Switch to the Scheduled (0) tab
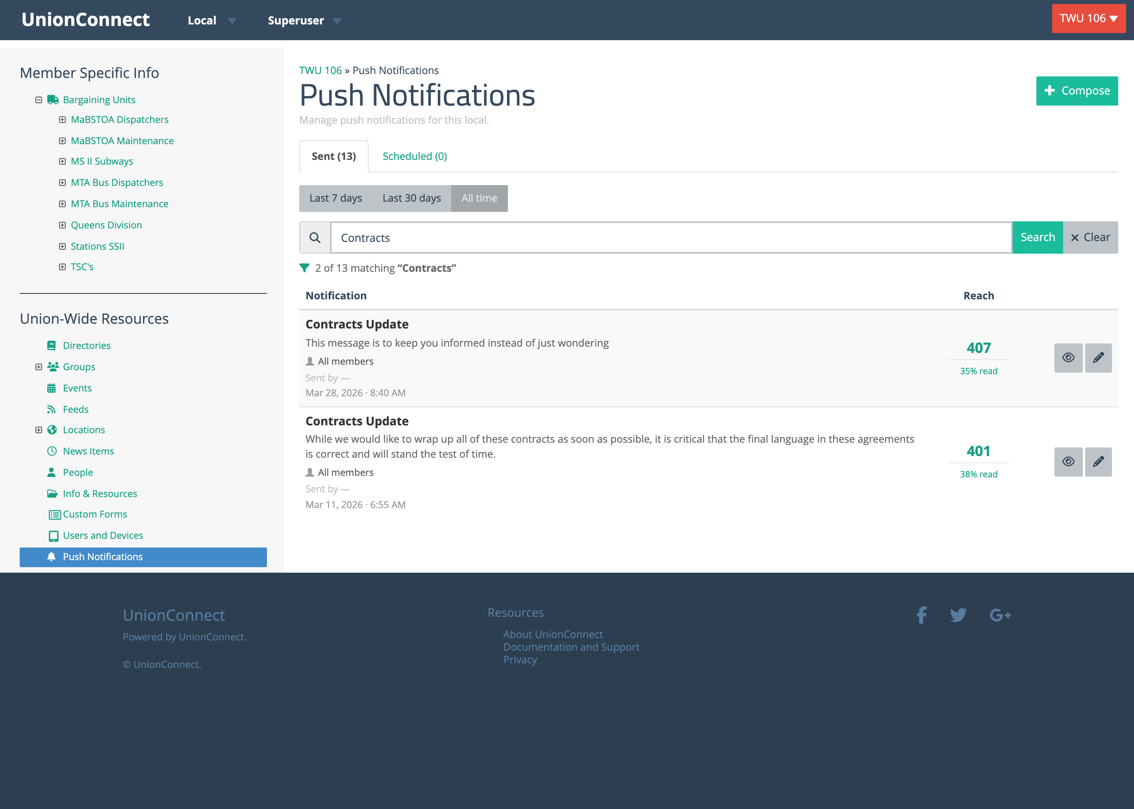The image size is (1134, 809). (414, 156)
